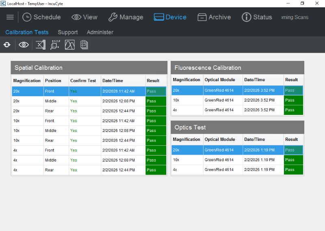Click the x,y,z spatial calibration icon
This screenshot has width=325, height=231.
click(55, 45)
